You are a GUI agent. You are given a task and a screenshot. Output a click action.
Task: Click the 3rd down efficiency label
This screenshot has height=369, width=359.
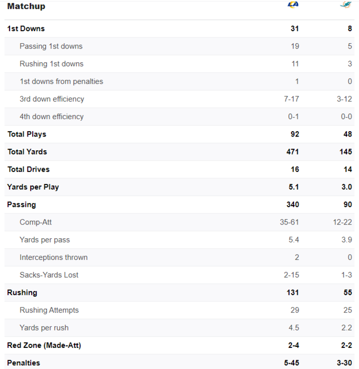coord(52,99)
